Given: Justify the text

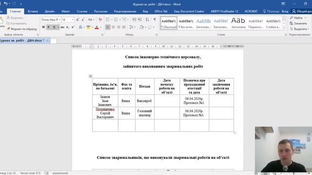Looking at the screenshot, I should click(x=124, y=27).
